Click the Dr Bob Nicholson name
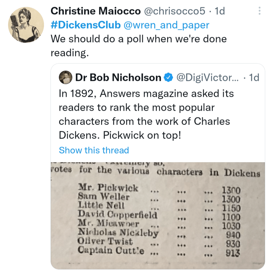This screenshot has width=273, height=275. [x=118, y=78]
